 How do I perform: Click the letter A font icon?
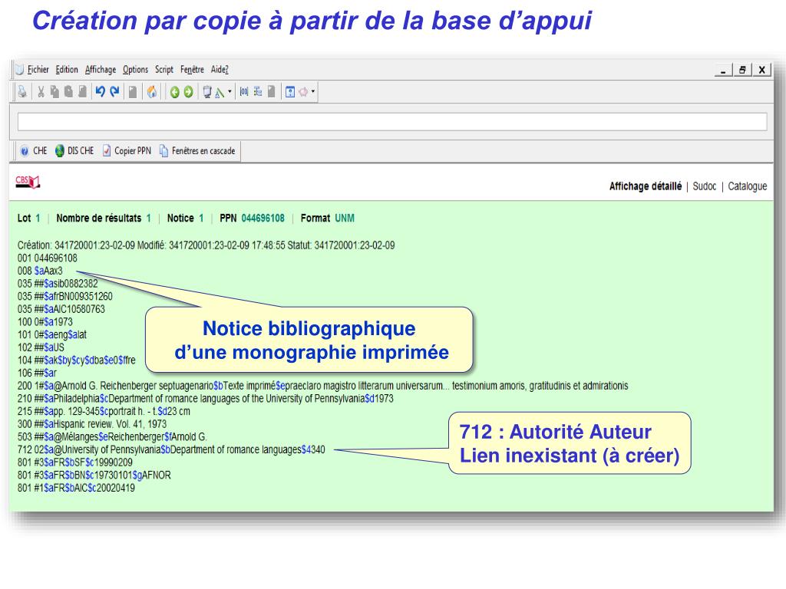220,93
